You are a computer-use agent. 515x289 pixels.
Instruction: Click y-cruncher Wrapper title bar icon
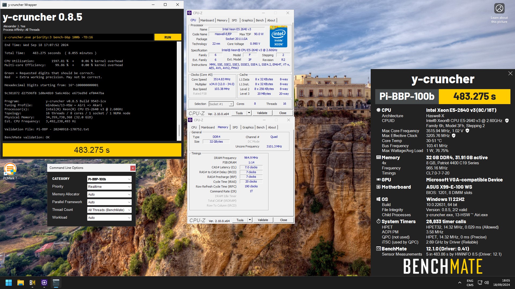pyautogui.click(x=5, y=5)
